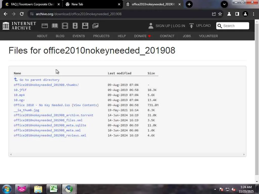Click the LOG IN link
Viewport: 259px width, 194px height.
179,26
